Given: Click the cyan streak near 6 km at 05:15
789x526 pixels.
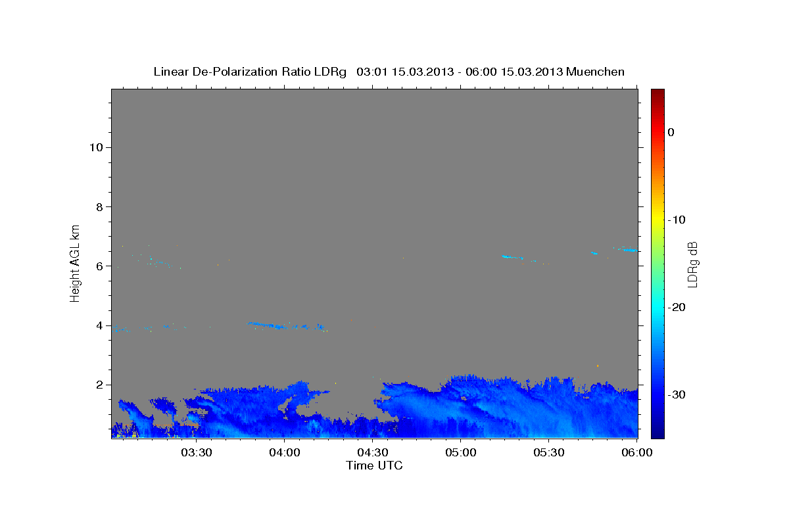Looking at the screenshot, I should pos(513,257).
